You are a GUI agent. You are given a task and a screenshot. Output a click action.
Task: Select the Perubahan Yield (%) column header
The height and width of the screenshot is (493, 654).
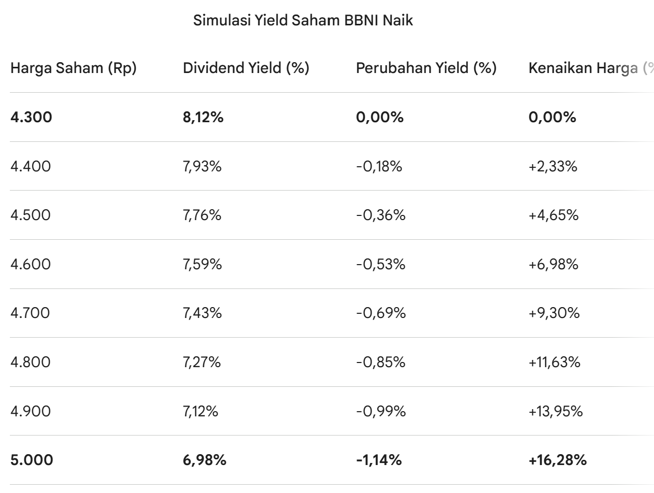(x=426, y=68)
